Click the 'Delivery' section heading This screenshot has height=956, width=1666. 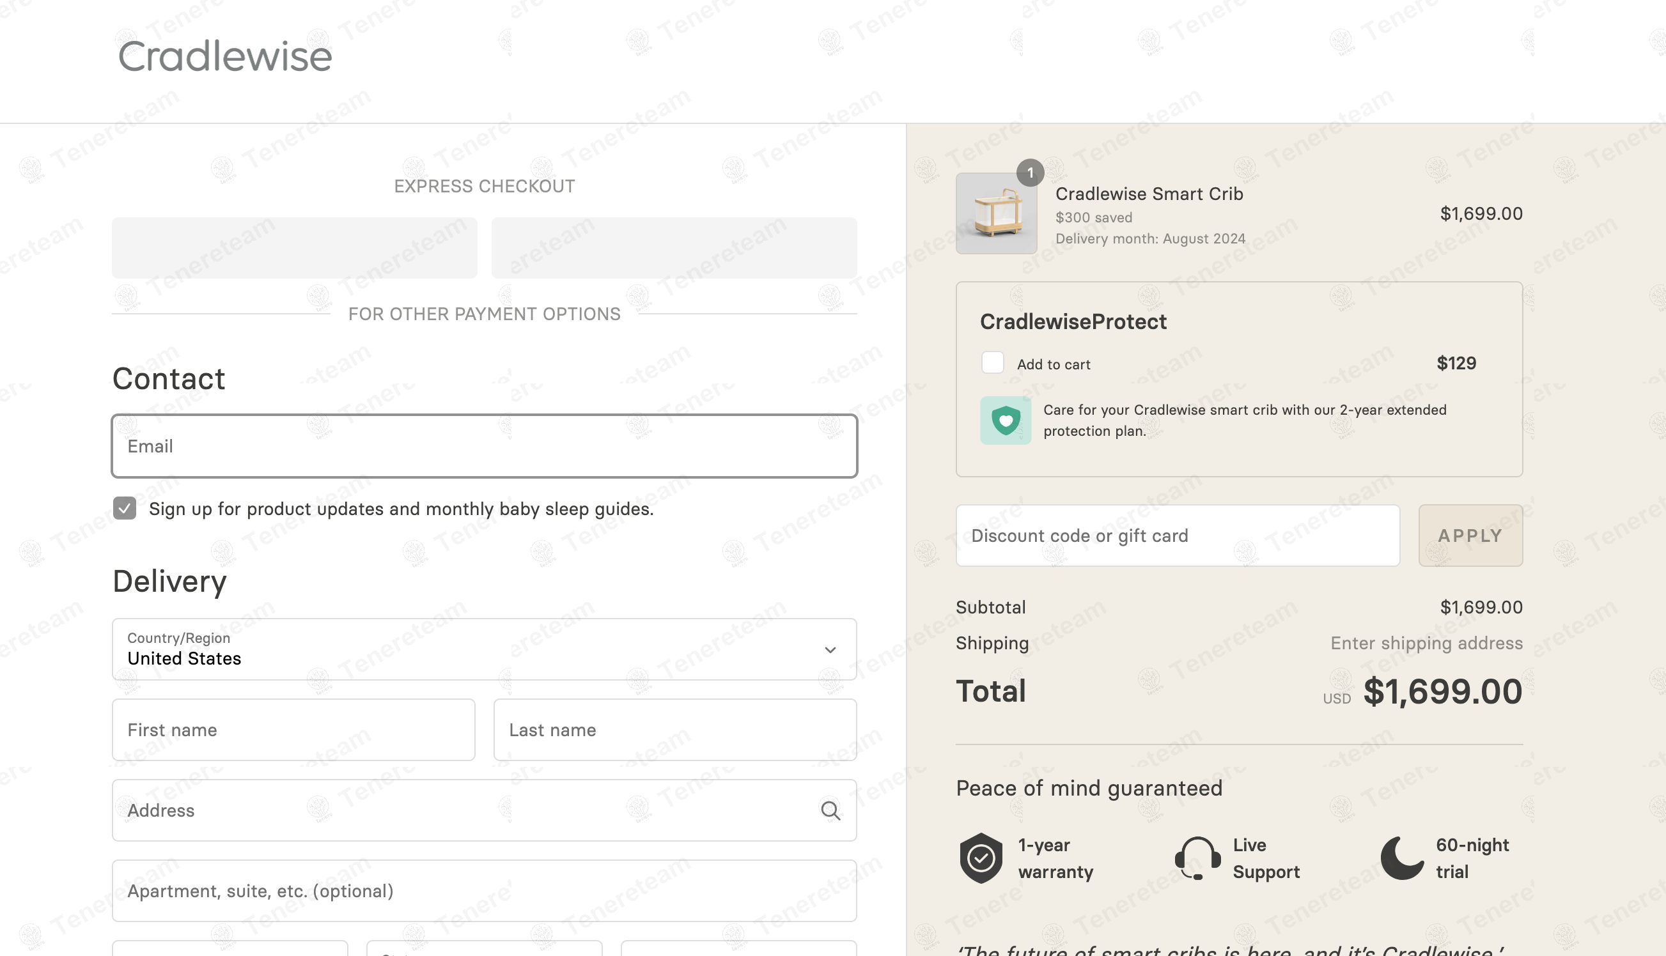169,582
